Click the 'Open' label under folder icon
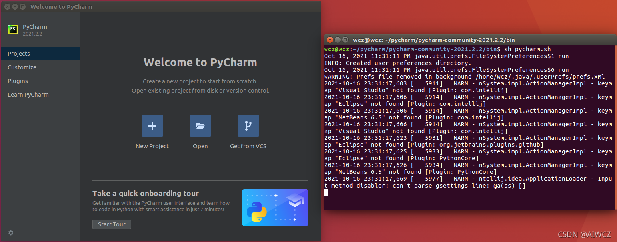 [x=200, y=146]
